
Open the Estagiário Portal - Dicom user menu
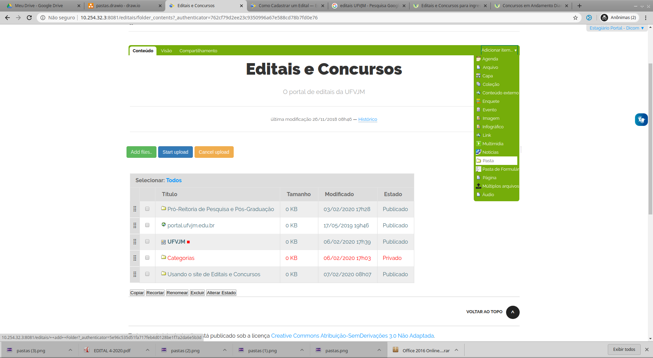(616, 28)
